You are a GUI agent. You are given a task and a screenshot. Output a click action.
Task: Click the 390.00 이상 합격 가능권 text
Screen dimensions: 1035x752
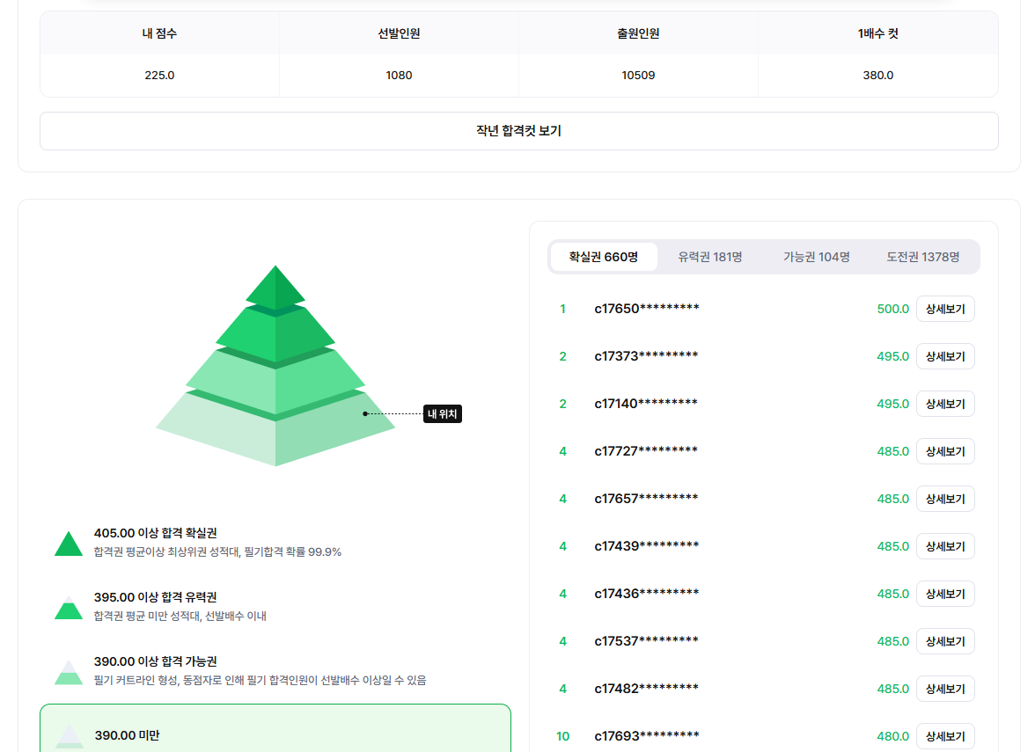pyautogui.click(x=155, y=661)
